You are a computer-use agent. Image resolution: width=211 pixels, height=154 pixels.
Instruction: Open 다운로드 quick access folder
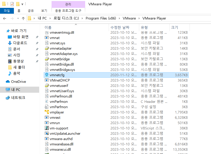coord(17,43)
